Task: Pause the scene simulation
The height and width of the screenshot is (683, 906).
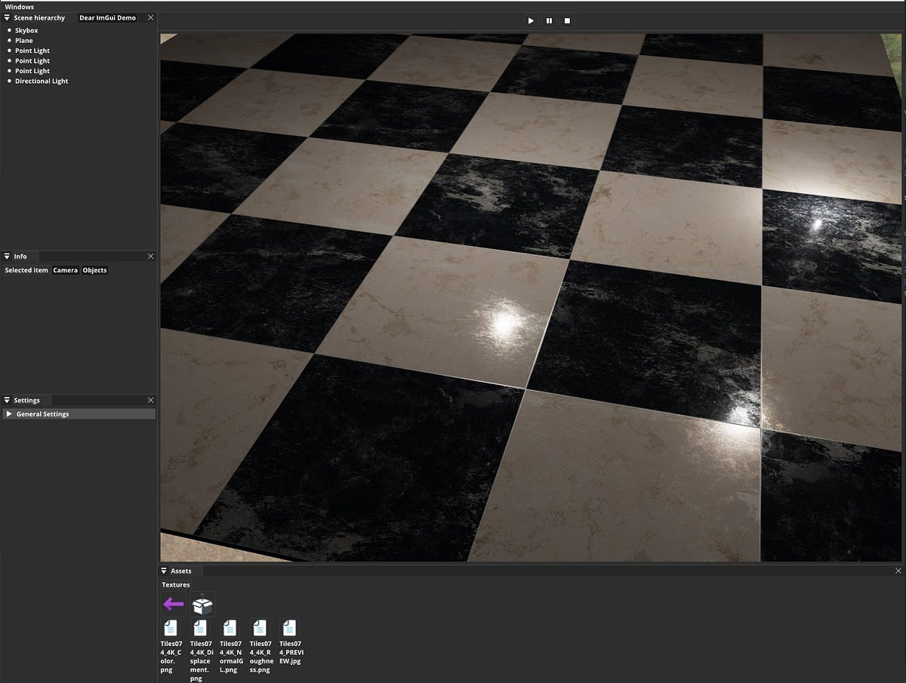Action: pyautogui.click(x=549, y=20)
